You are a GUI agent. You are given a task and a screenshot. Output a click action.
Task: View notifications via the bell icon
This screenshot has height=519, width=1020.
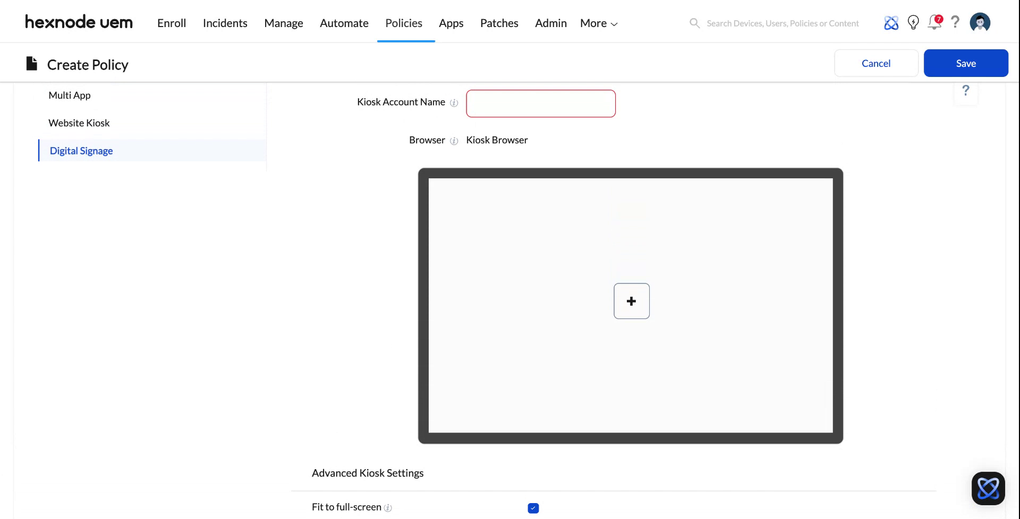pyautogui.click(x=934, y=23)
